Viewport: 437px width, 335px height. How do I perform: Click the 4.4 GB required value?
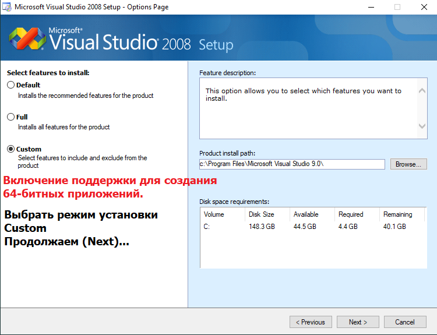pos(348,227)
